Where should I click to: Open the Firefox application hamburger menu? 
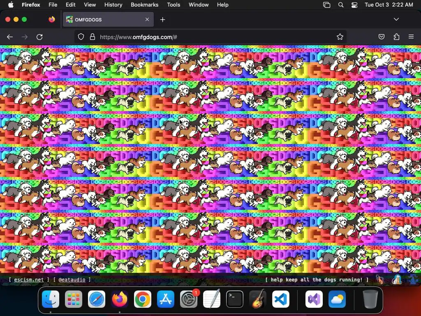[411, 37]
